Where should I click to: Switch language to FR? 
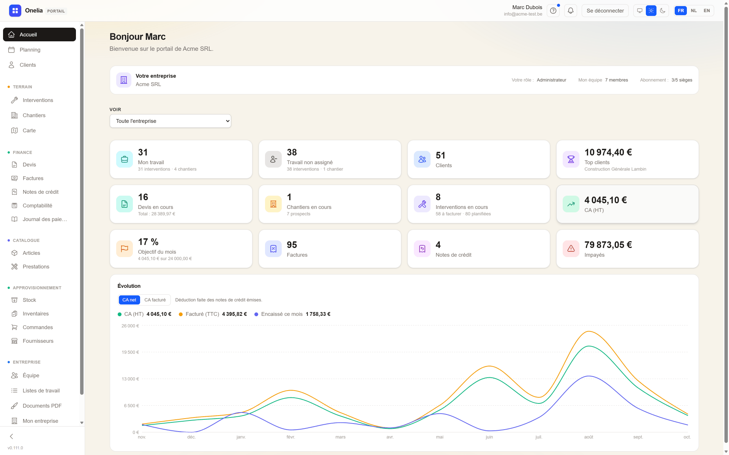[x=681, y=11]
